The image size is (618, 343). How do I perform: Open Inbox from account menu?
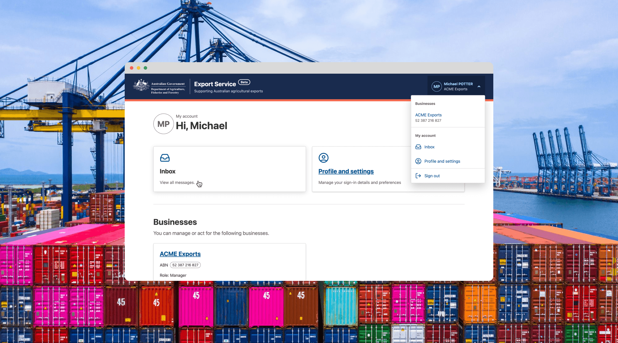pos(429,147)
